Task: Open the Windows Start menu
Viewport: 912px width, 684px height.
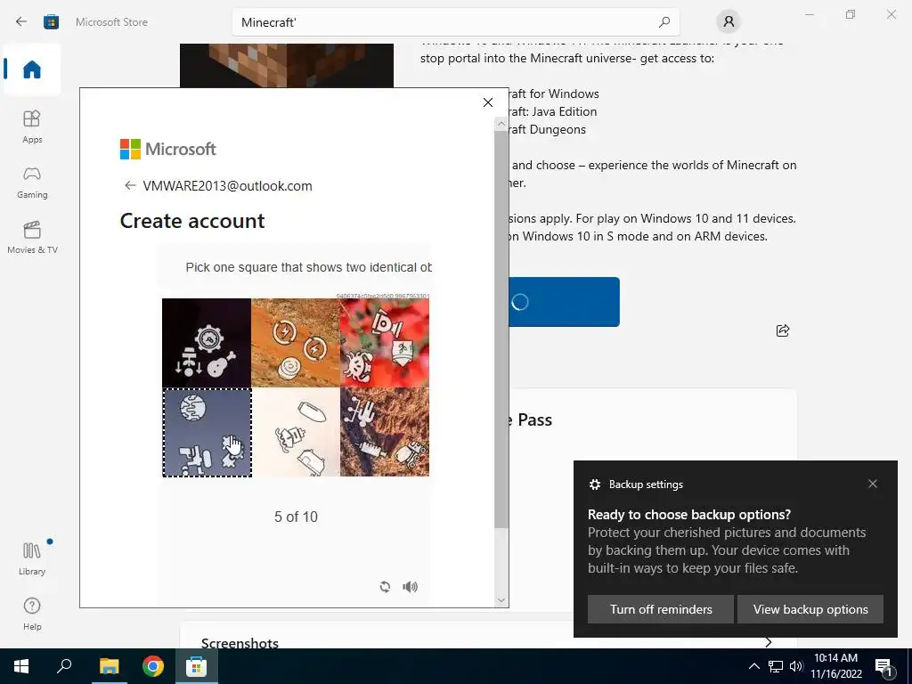Action: coord(21,666)
